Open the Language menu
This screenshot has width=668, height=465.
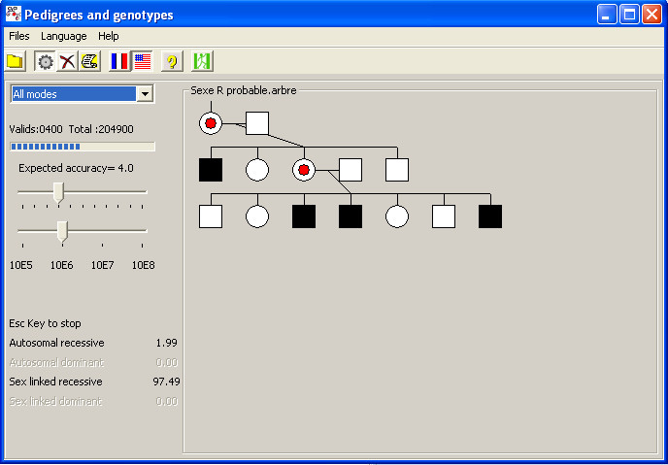click(x=63, y=36)
